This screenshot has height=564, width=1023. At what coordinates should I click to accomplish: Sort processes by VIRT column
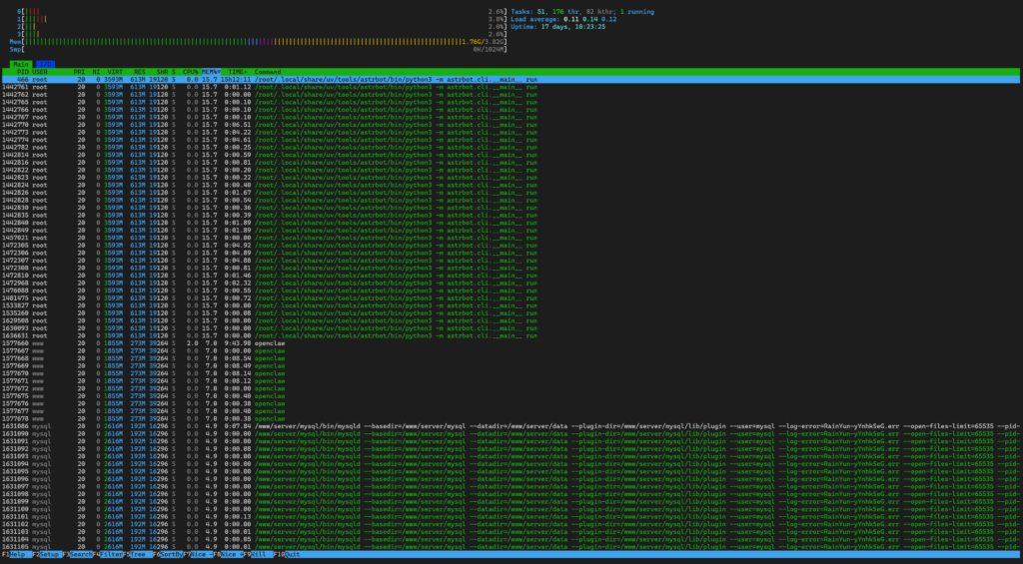point(114,72)
